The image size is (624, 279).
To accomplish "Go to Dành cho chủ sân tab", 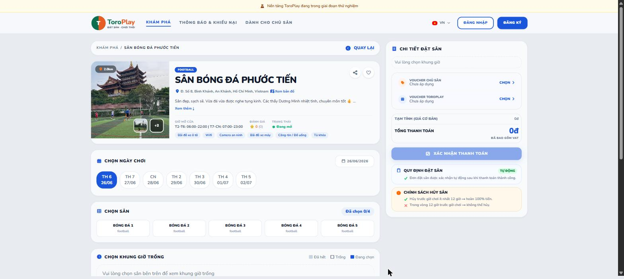I will pos(269,23).
